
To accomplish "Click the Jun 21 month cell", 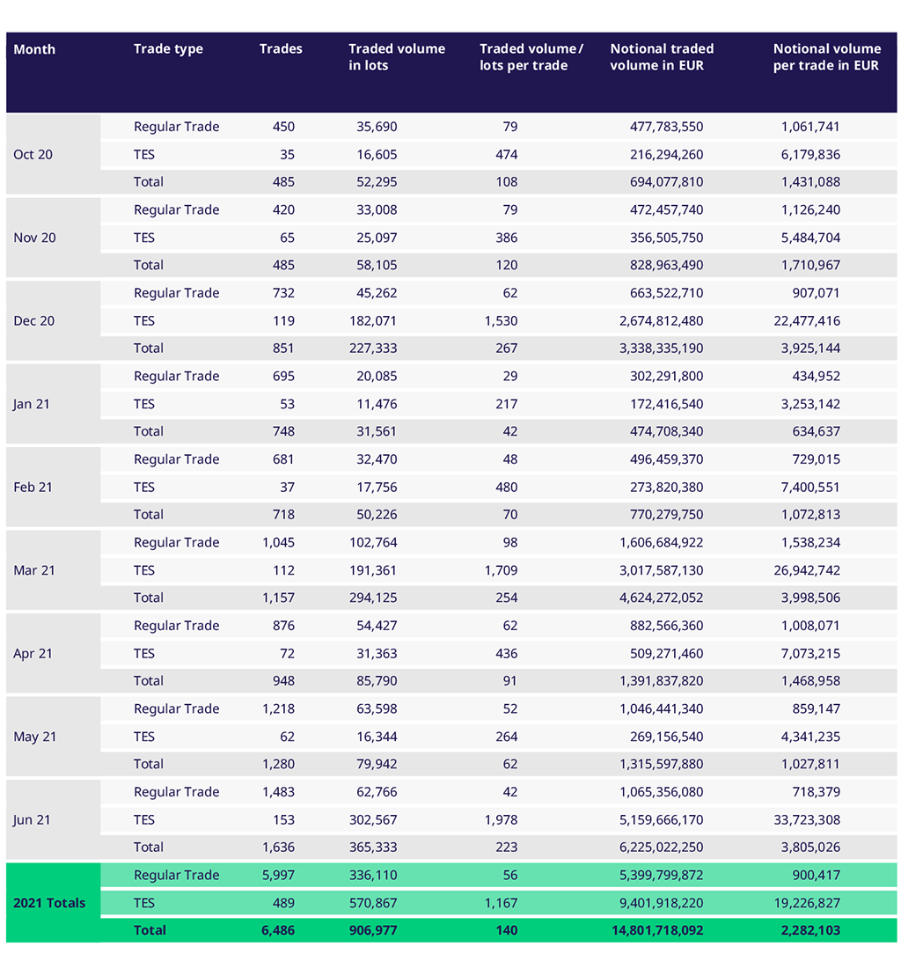I will 33,820.
